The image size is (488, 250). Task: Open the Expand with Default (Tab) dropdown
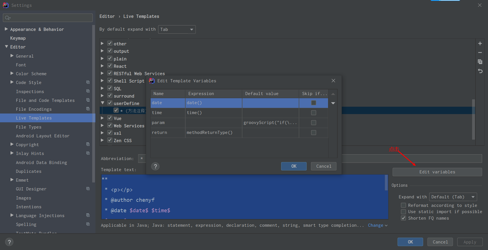453,197
